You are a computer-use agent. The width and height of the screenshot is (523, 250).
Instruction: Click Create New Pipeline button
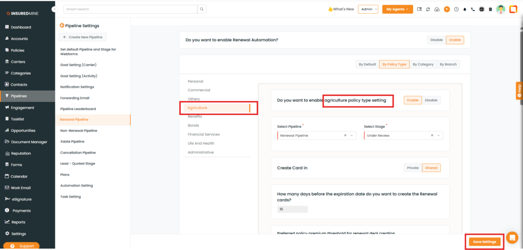coord(83,37)
